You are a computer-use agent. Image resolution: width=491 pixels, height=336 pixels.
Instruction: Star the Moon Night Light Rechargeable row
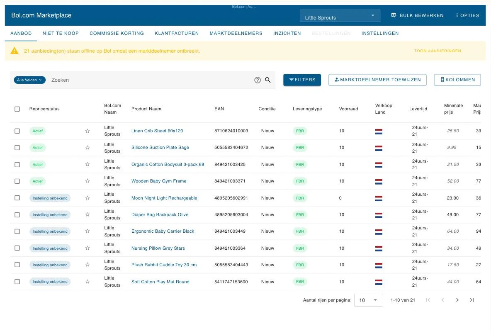[x=88, y=198]
